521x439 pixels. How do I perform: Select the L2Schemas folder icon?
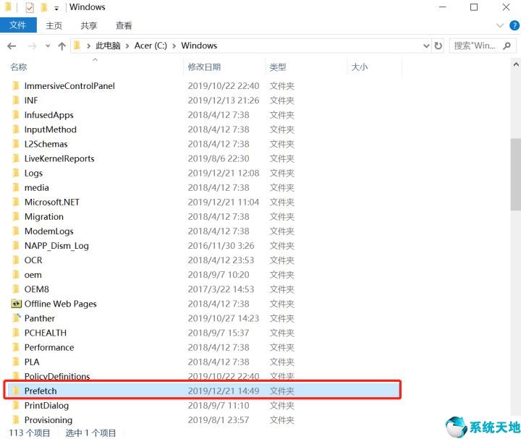coord(16,144)
